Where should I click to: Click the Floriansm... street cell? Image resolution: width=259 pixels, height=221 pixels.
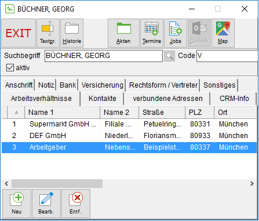(162, 136)
